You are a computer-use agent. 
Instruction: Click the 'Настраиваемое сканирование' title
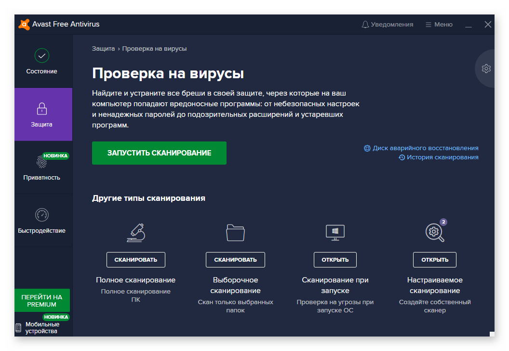point(435,285)
